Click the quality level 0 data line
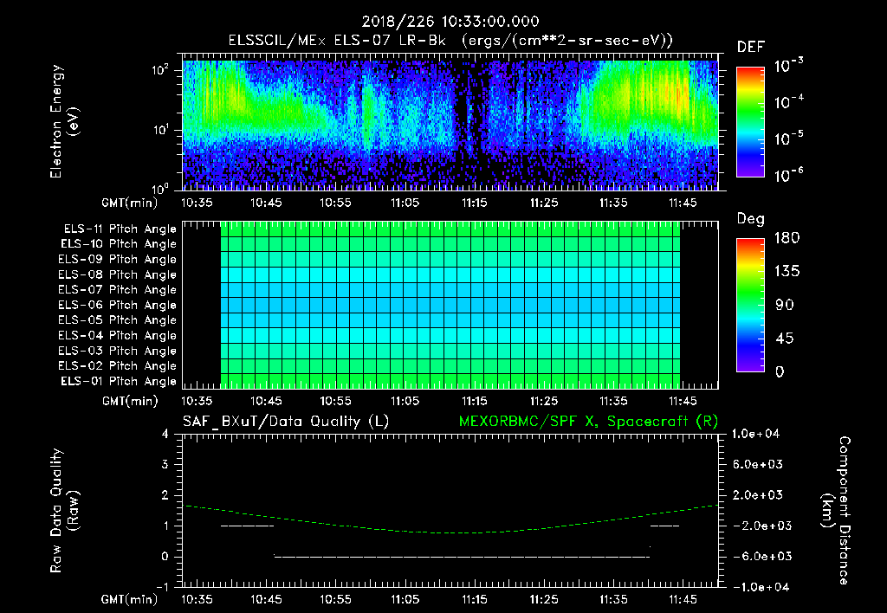 [x=462, y=557]
